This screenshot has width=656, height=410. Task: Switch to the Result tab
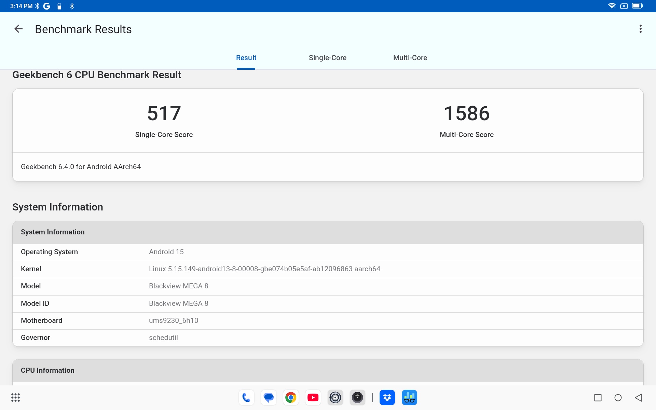246,58
